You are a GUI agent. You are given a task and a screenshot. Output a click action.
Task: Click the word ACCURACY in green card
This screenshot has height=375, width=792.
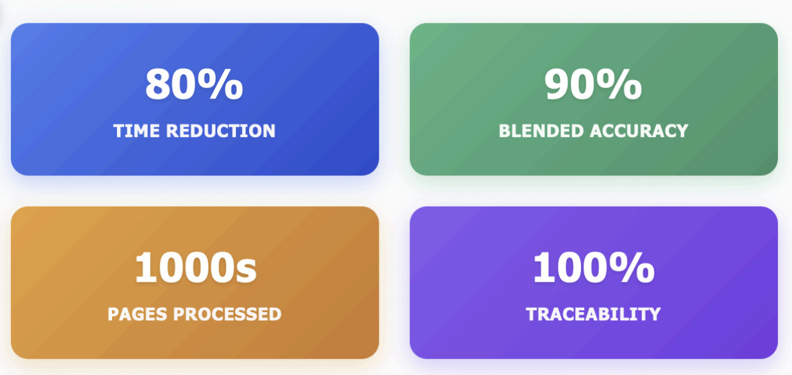tap(639, 131)
